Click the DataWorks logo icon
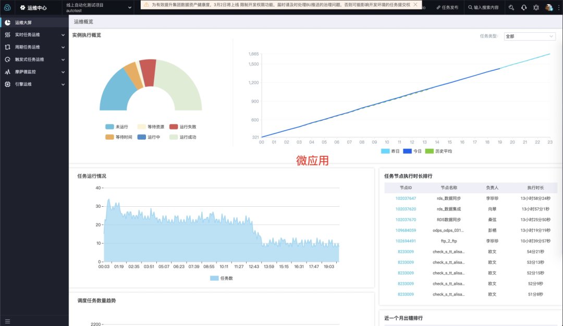563x326 pixels. click(x=7, y=7)
